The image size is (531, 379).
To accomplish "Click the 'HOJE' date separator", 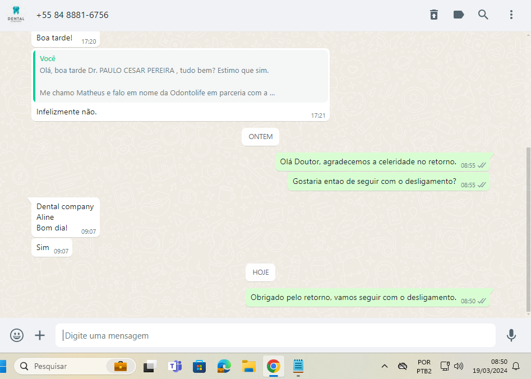I will click(x=260, y=272).
